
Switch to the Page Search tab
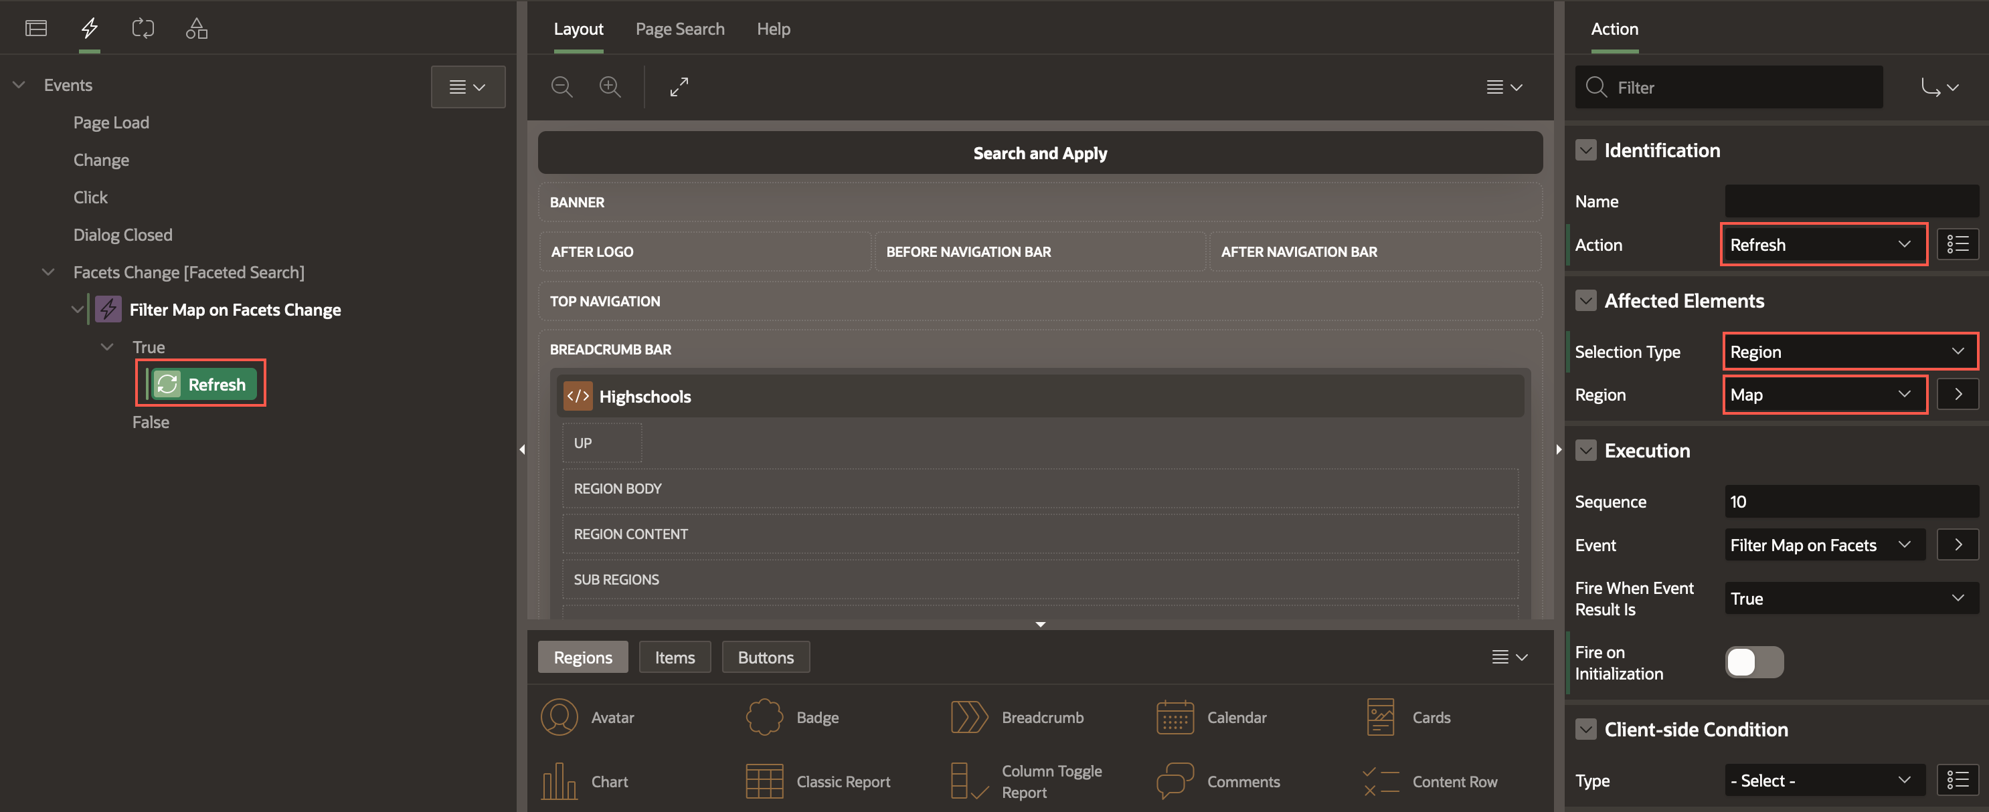(680, 29)
